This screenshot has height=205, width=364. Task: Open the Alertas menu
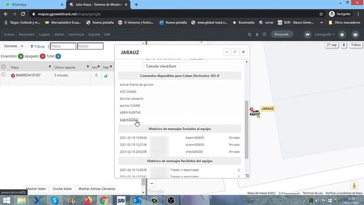pyautogui.click(x=59, y=34)
